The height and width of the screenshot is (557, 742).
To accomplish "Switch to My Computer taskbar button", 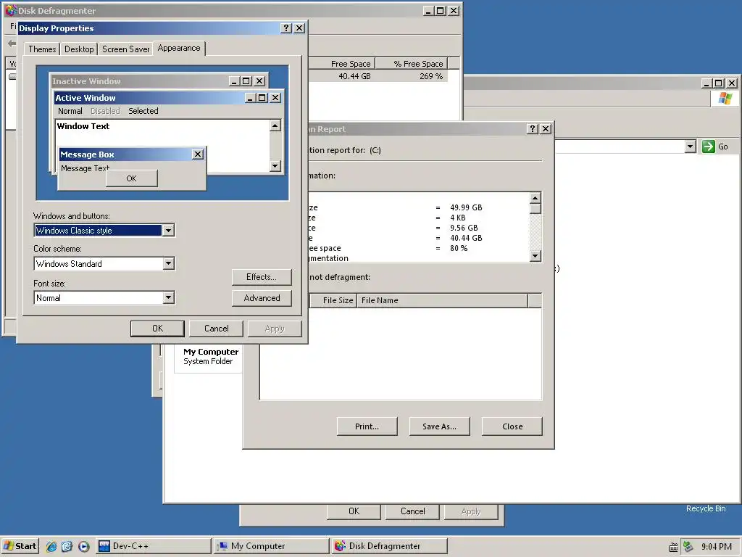I will coord(271,546).
